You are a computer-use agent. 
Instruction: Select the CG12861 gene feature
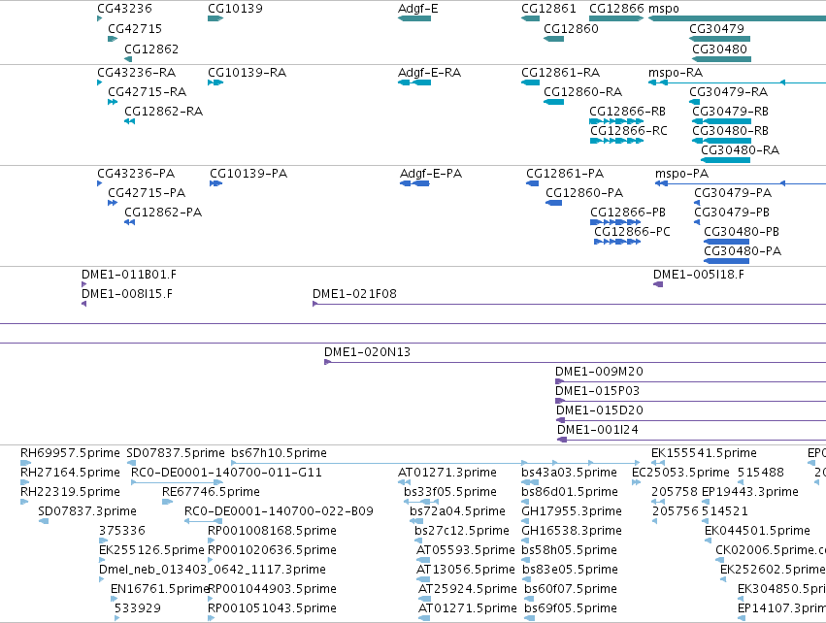531,18
